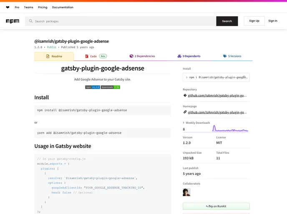
Task: Copy install command with copy icon
Action: [x=244, y=77]
